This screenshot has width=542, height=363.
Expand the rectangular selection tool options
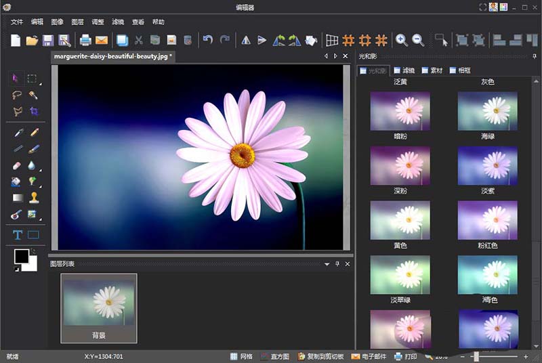41,84
